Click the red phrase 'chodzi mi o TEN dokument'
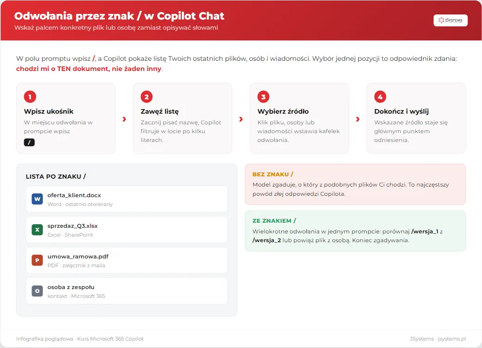Viewport: 482px width, 348px height. pos(62,69)
